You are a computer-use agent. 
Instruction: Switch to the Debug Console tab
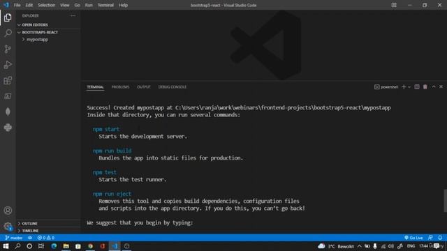pyautogui.click(x=173, y=86)
